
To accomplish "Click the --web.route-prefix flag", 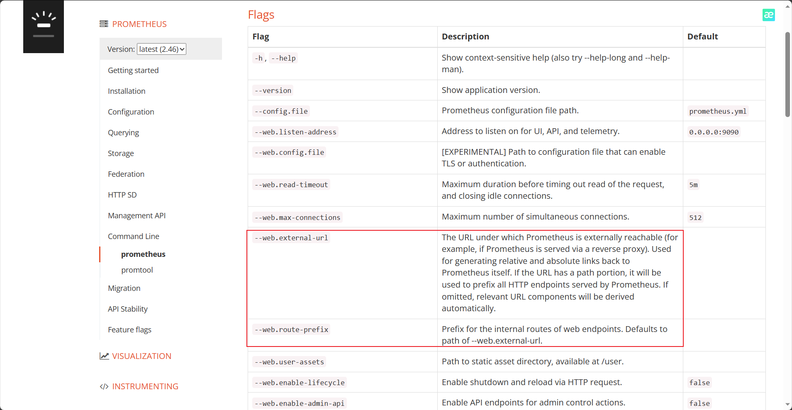I will pos(291,329).
